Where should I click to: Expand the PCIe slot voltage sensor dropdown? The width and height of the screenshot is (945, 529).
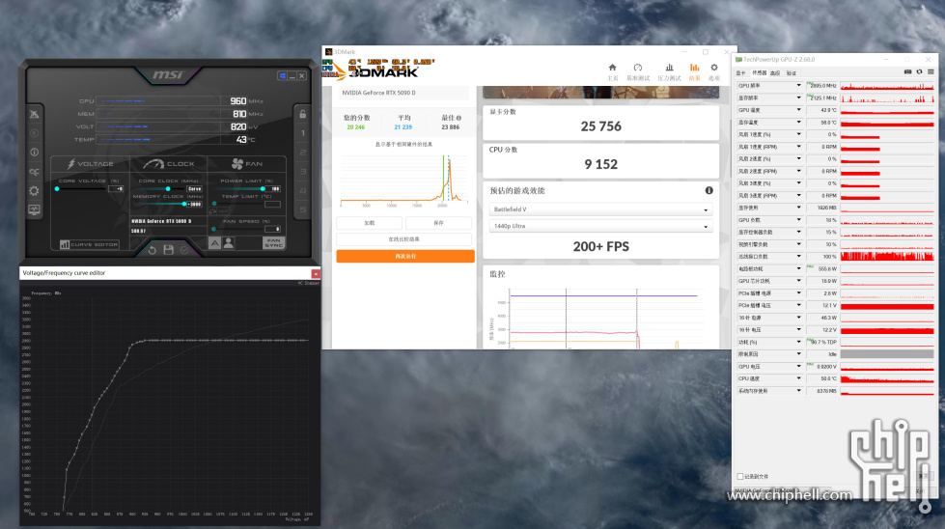pyautogui.click(x=798, y=305)
